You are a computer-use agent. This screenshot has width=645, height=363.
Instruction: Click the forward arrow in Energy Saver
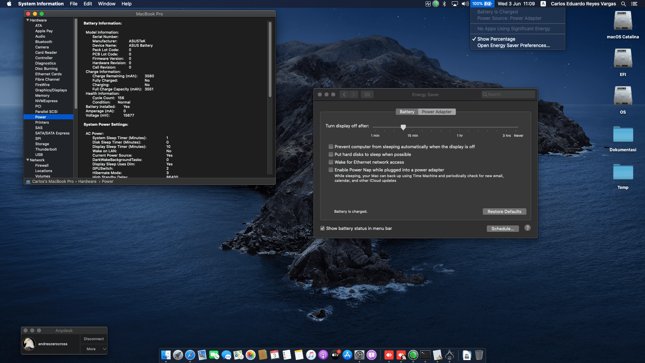click(353, 94)
